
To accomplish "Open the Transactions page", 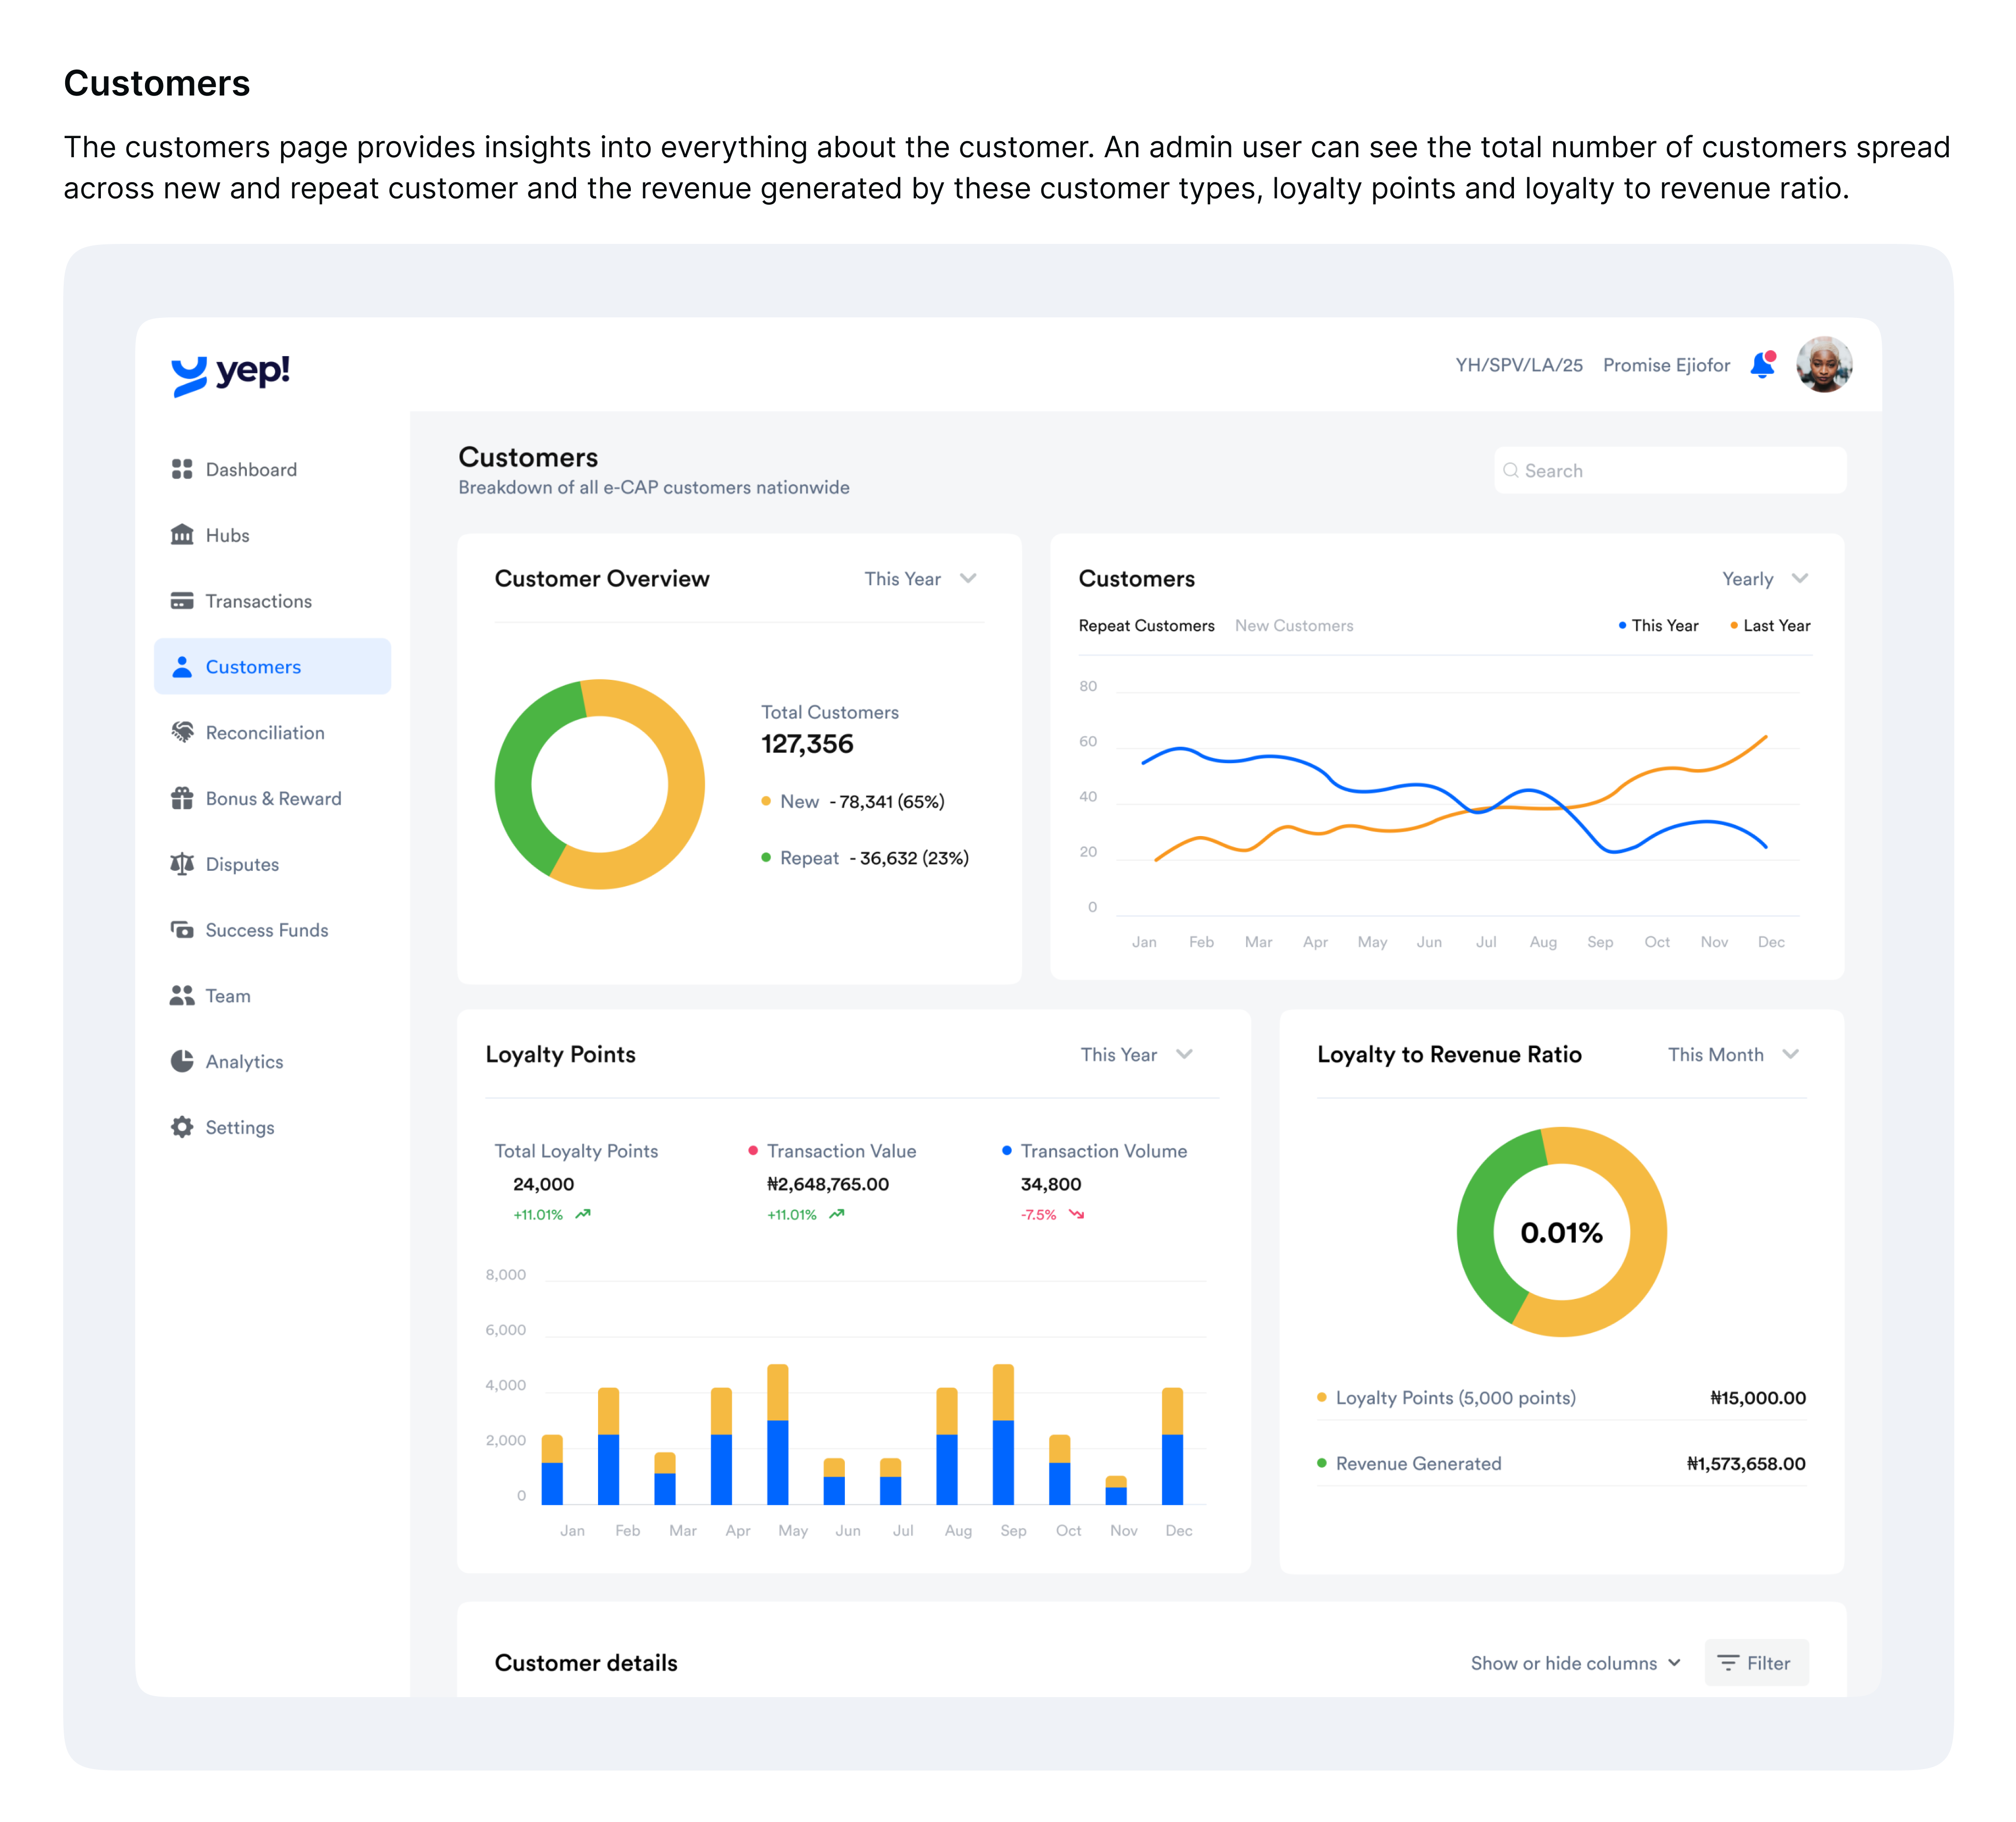I will [258, 601].
